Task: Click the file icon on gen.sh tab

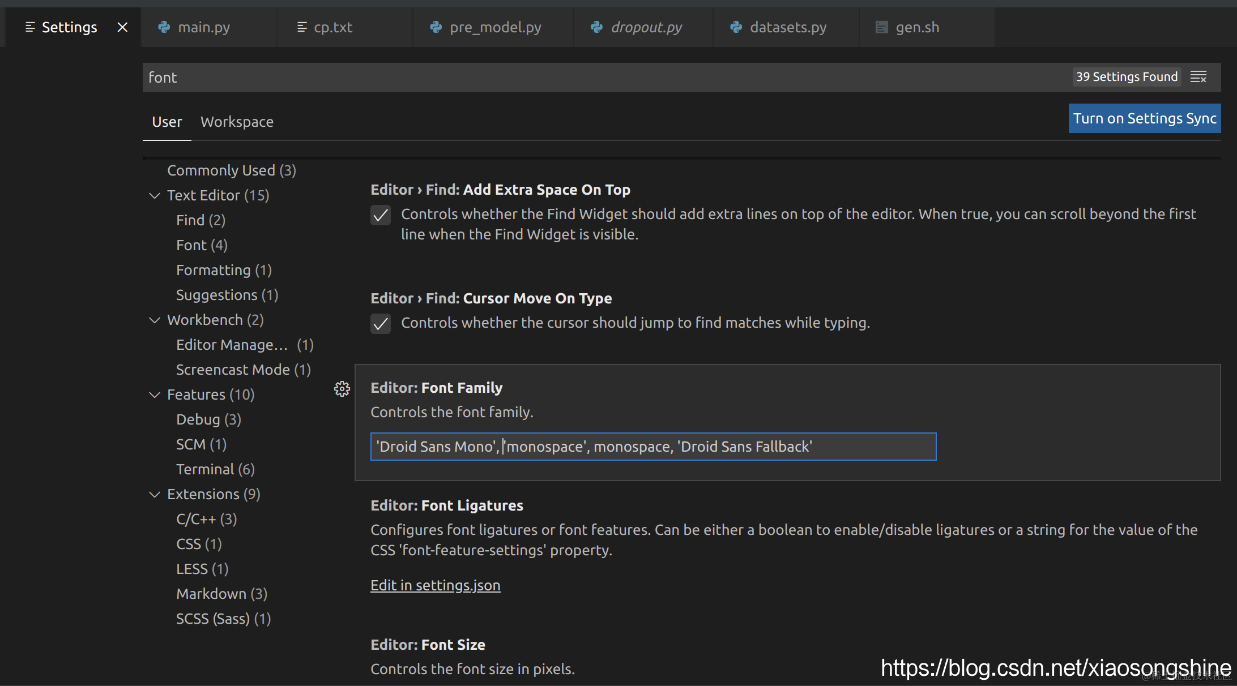Action: click(x=881, y=27)
